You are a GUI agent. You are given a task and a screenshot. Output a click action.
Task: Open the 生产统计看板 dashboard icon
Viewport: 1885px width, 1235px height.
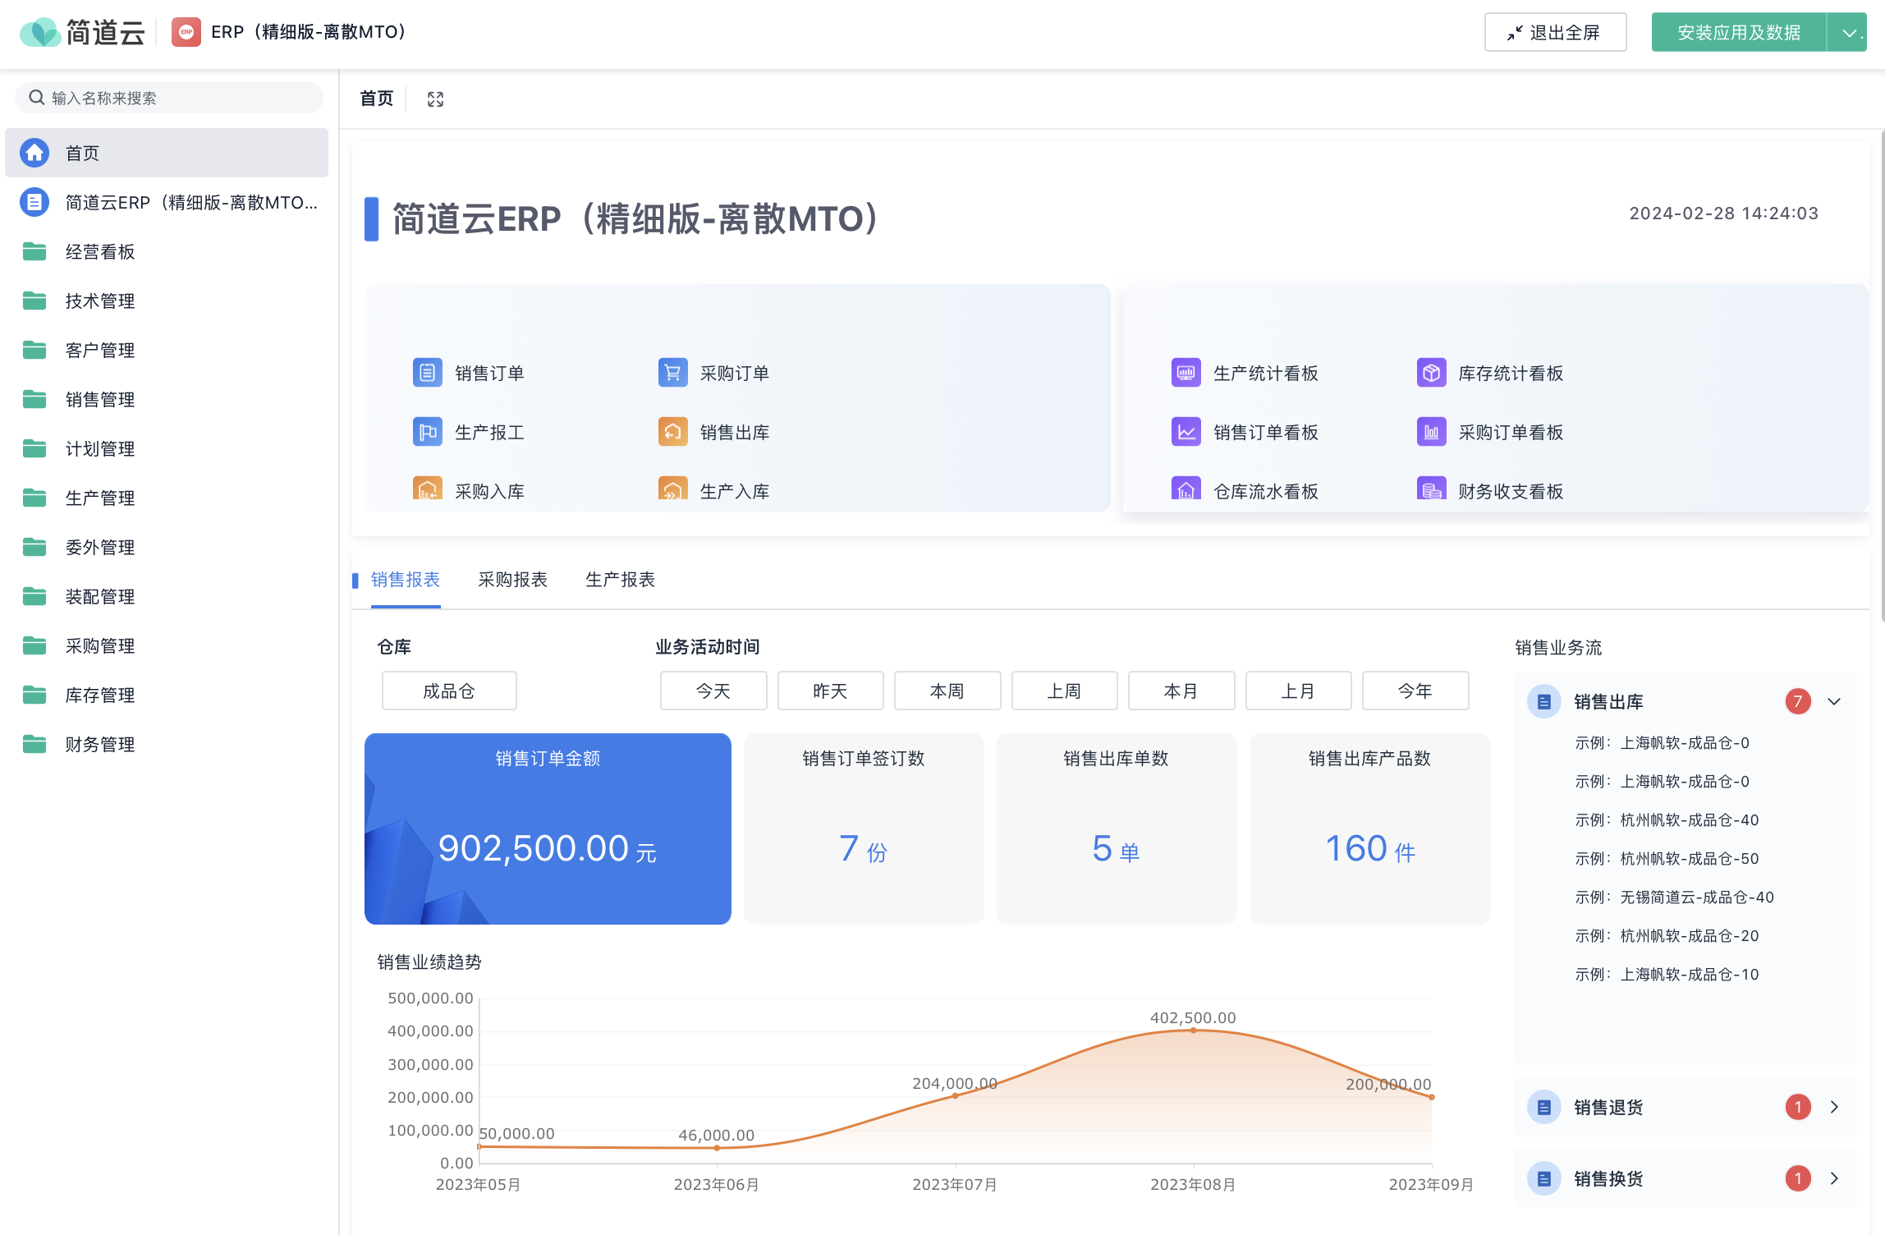[x=1186, y=372]
